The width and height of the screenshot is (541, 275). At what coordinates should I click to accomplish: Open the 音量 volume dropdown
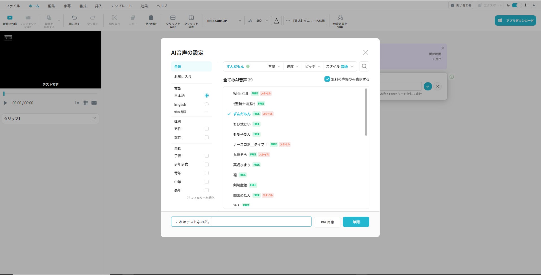[x=274, y=66]
